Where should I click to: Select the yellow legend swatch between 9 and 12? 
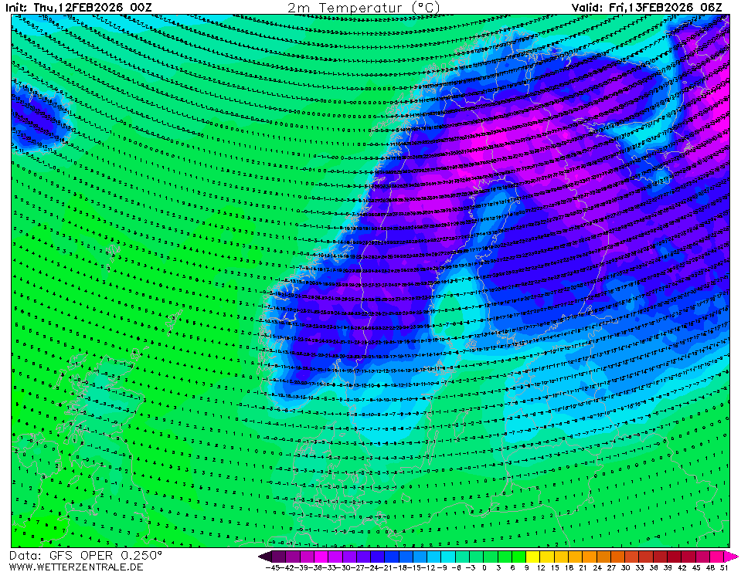532,557
